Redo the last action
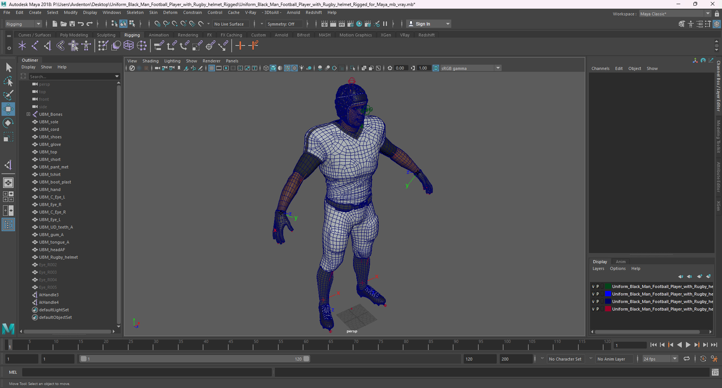Image resolution: width=722 pixels, height=388 pixels. pos(89,24)
